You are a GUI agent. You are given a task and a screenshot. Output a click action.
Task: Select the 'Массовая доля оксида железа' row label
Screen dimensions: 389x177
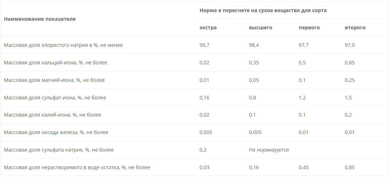(56, 132)
